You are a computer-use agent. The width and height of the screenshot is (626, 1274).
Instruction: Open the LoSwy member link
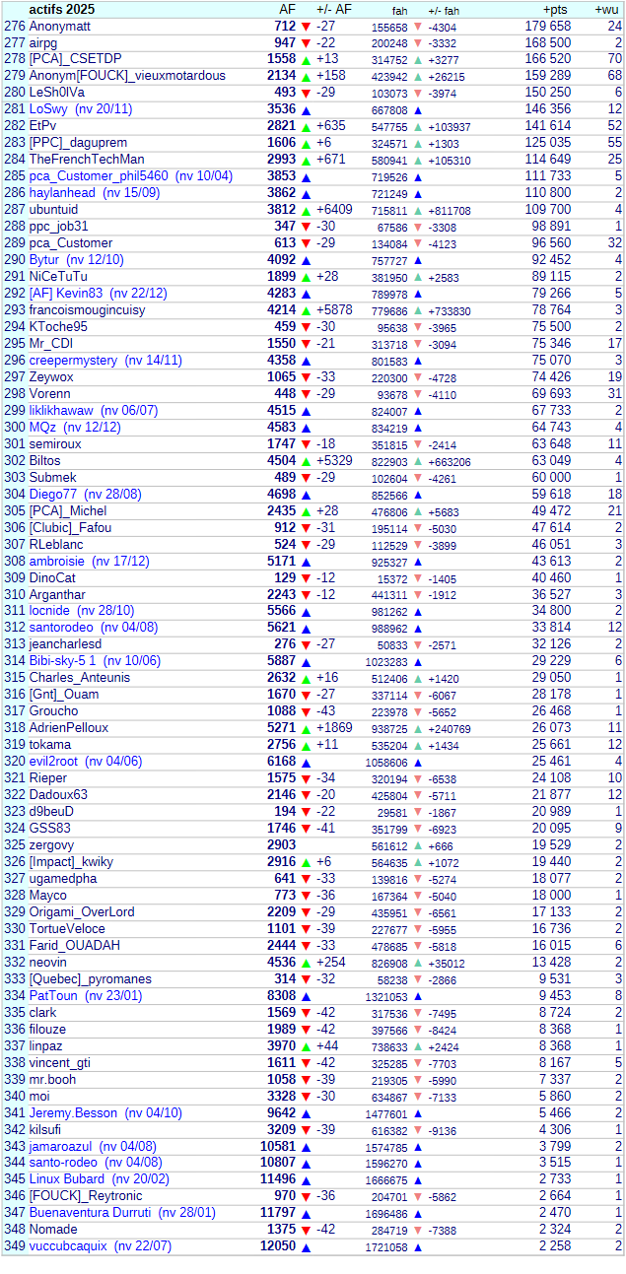48,109
